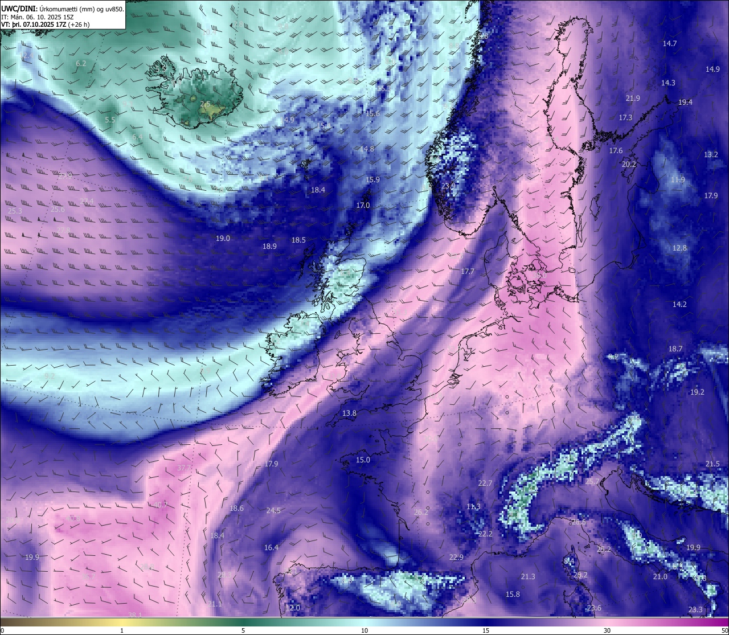Image resolution: width=729 pixels, height=635 pixels.
Task: Select the yellow segment of the color scale
Action: pyautogui.click(x=122, y=621)
